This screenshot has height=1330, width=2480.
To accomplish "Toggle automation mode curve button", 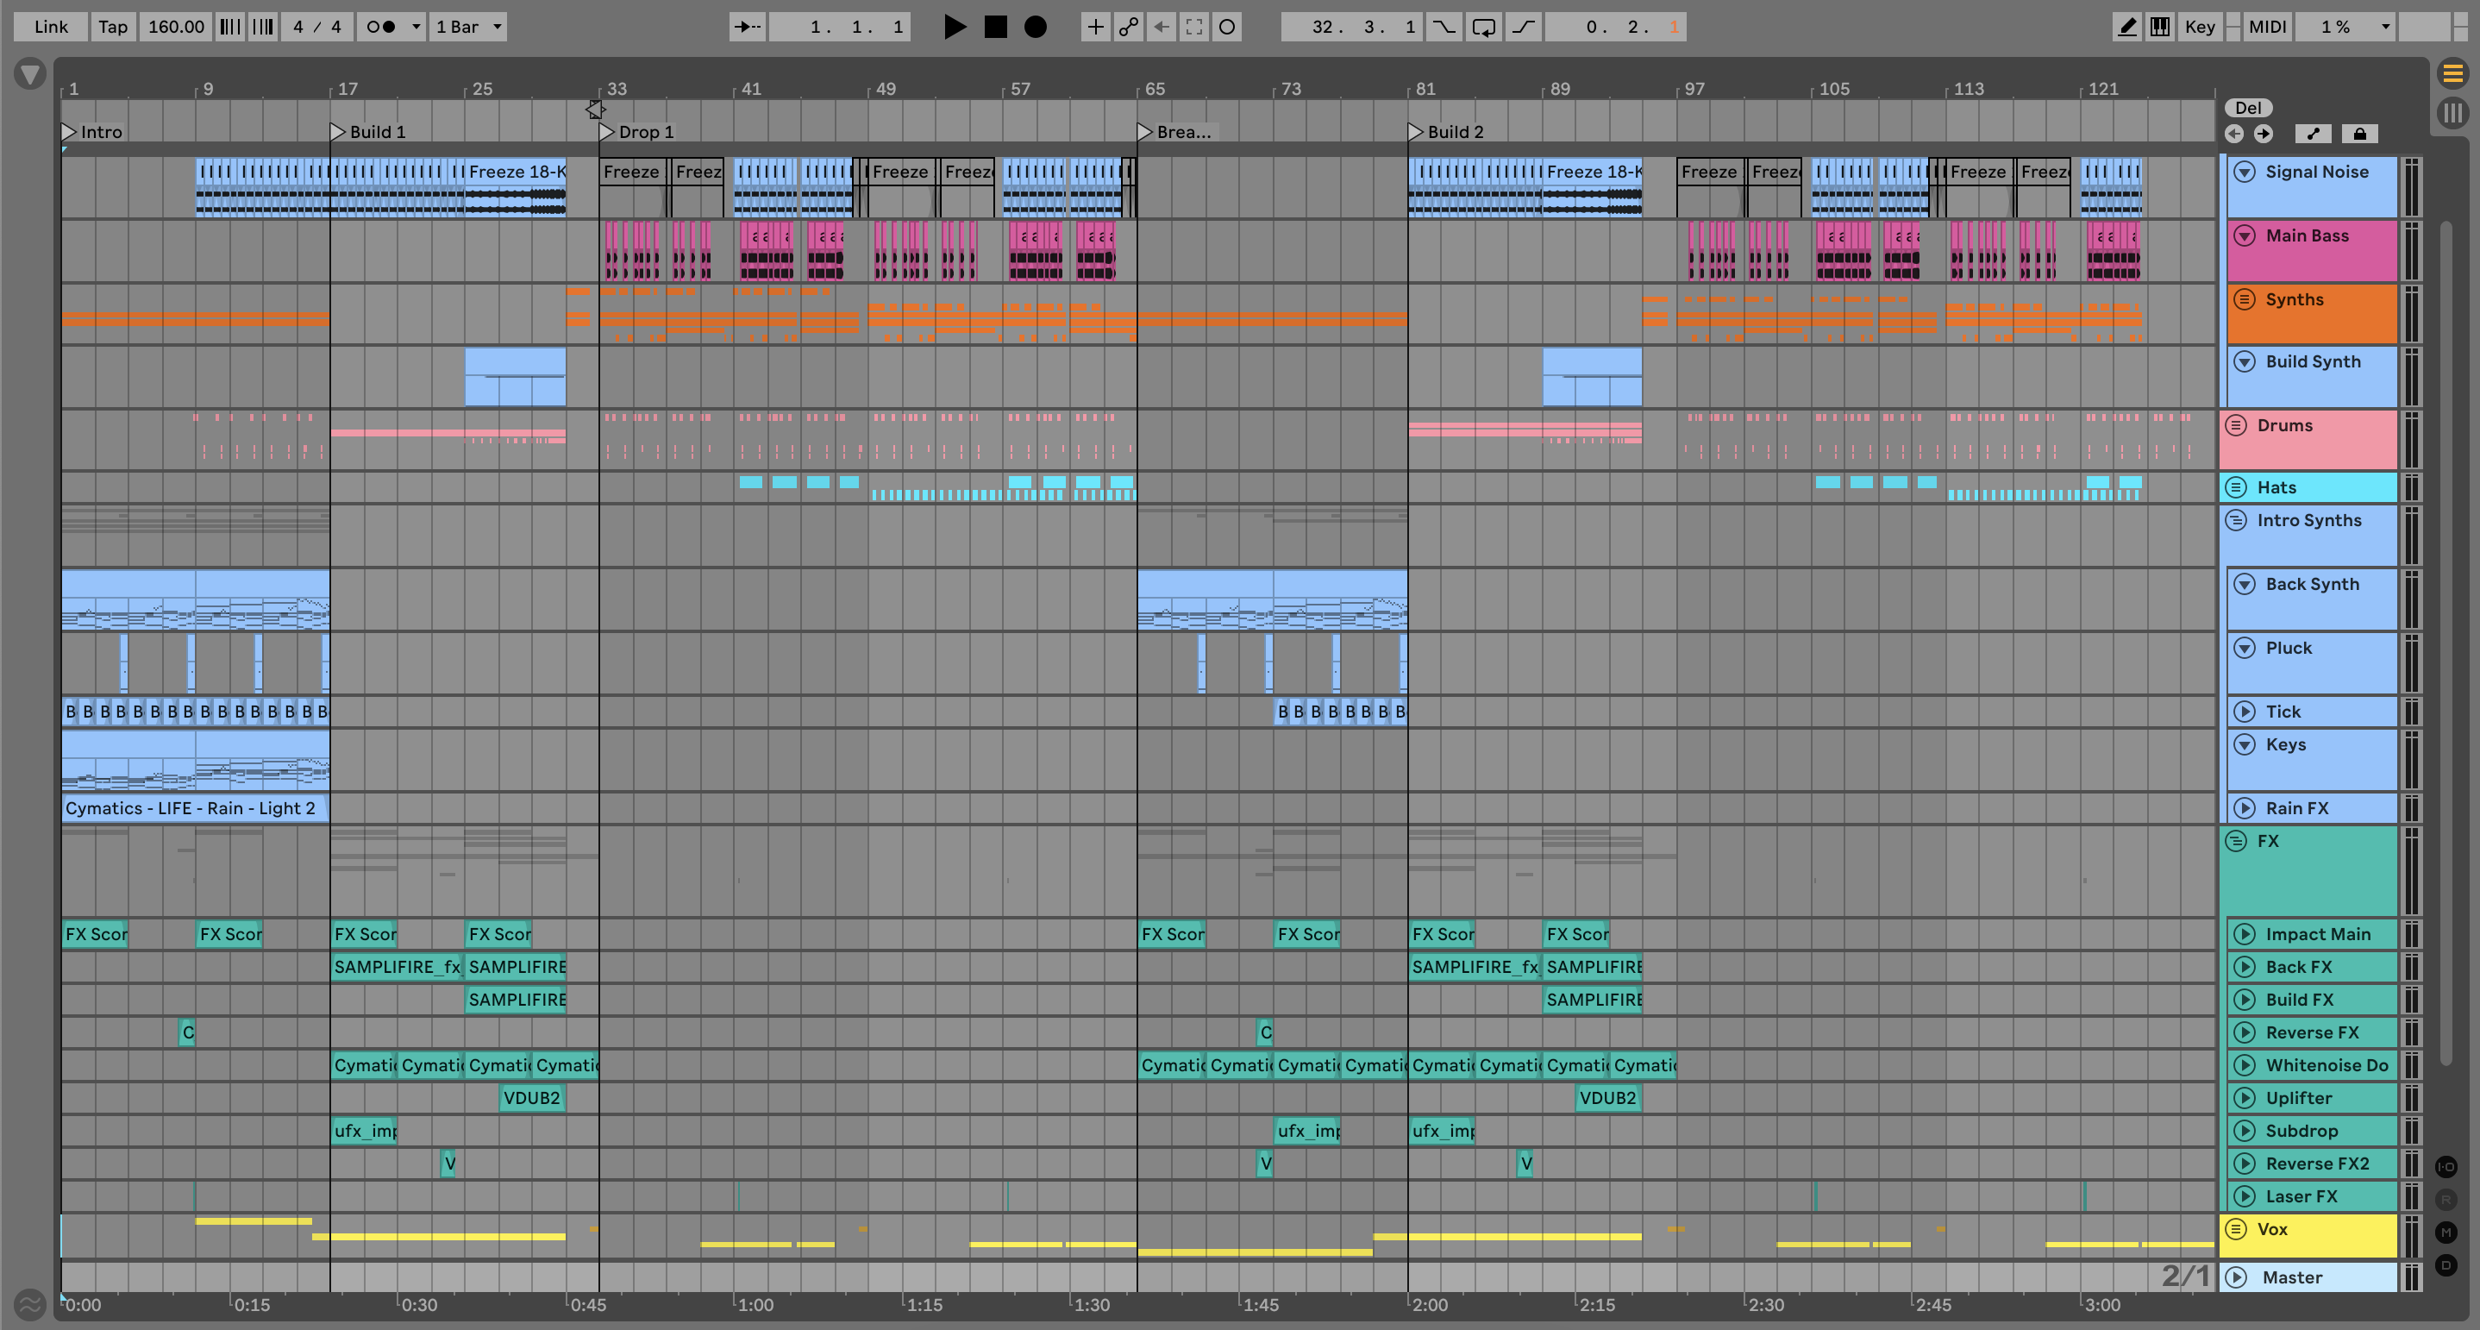I will pos(2314,134).
